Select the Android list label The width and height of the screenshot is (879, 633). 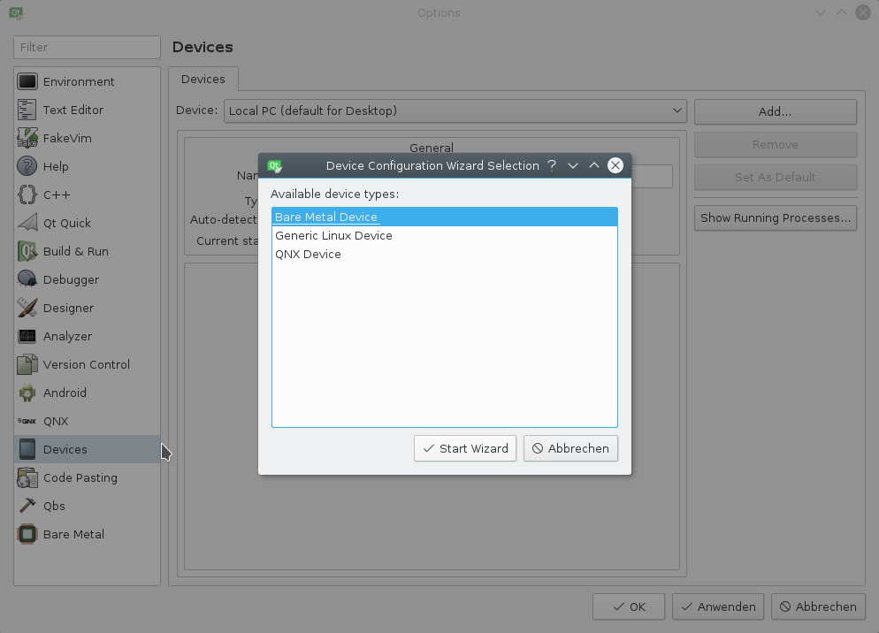[65, 393]
